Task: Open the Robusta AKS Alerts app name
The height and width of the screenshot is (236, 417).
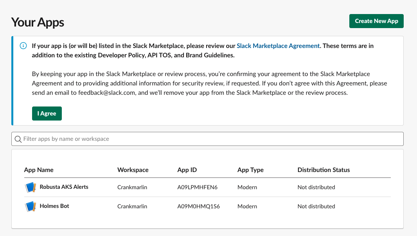Action: [64, 187]
